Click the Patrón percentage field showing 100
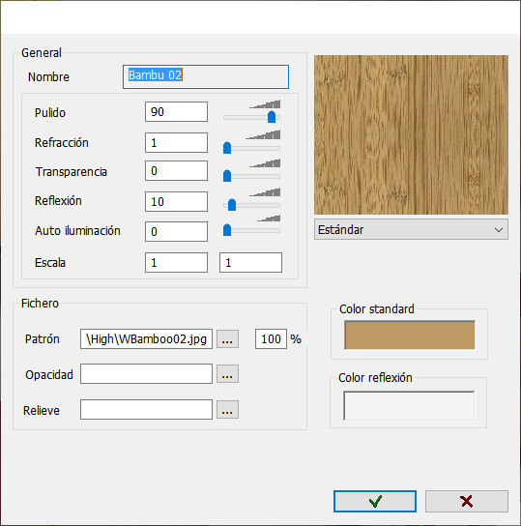This screenshot has width=521, height=526. pyautogui.click(x=271, y=338)
